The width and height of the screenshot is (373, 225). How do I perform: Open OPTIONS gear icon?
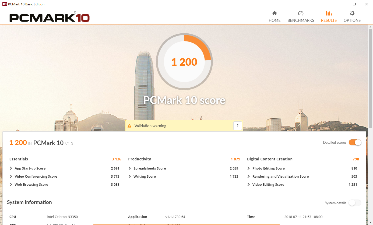(x=352, y=13)
